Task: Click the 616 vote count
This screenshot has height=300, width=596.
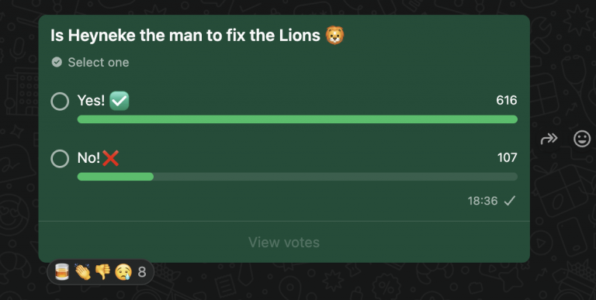Action: 506,100
